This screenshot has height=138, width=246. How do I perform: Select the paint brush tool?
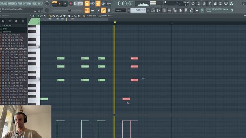(54, 16)
